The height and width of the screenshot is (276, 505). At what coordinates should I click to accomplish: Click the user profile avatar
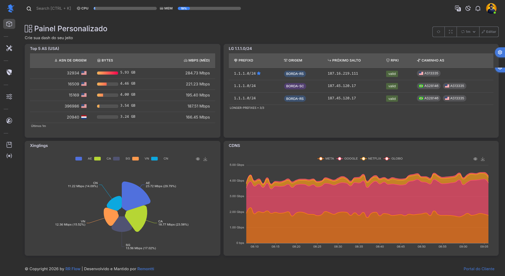pyautogui.click(x=491, y=8)
